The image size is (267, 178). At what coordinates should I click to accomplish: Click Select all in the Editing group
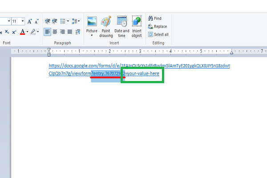click(x=158, y=35)
